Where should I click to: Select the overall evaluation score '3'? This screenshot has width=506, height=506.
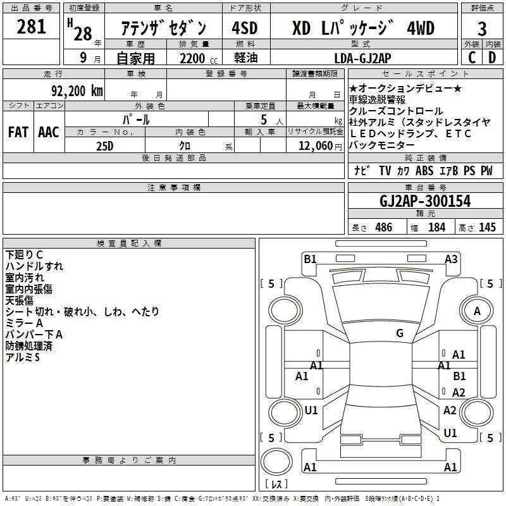[x=482, y=29]
